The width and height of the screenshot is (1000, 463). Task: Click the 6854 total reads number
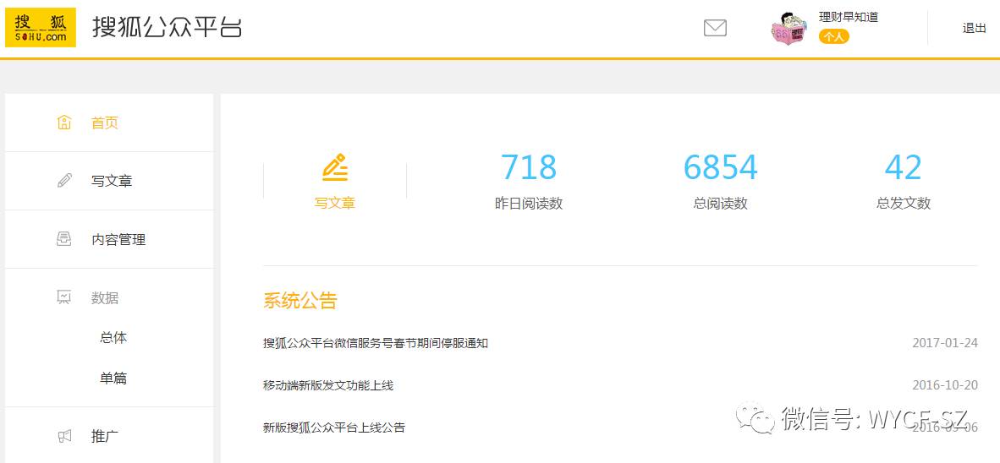[x=721, y=167]
